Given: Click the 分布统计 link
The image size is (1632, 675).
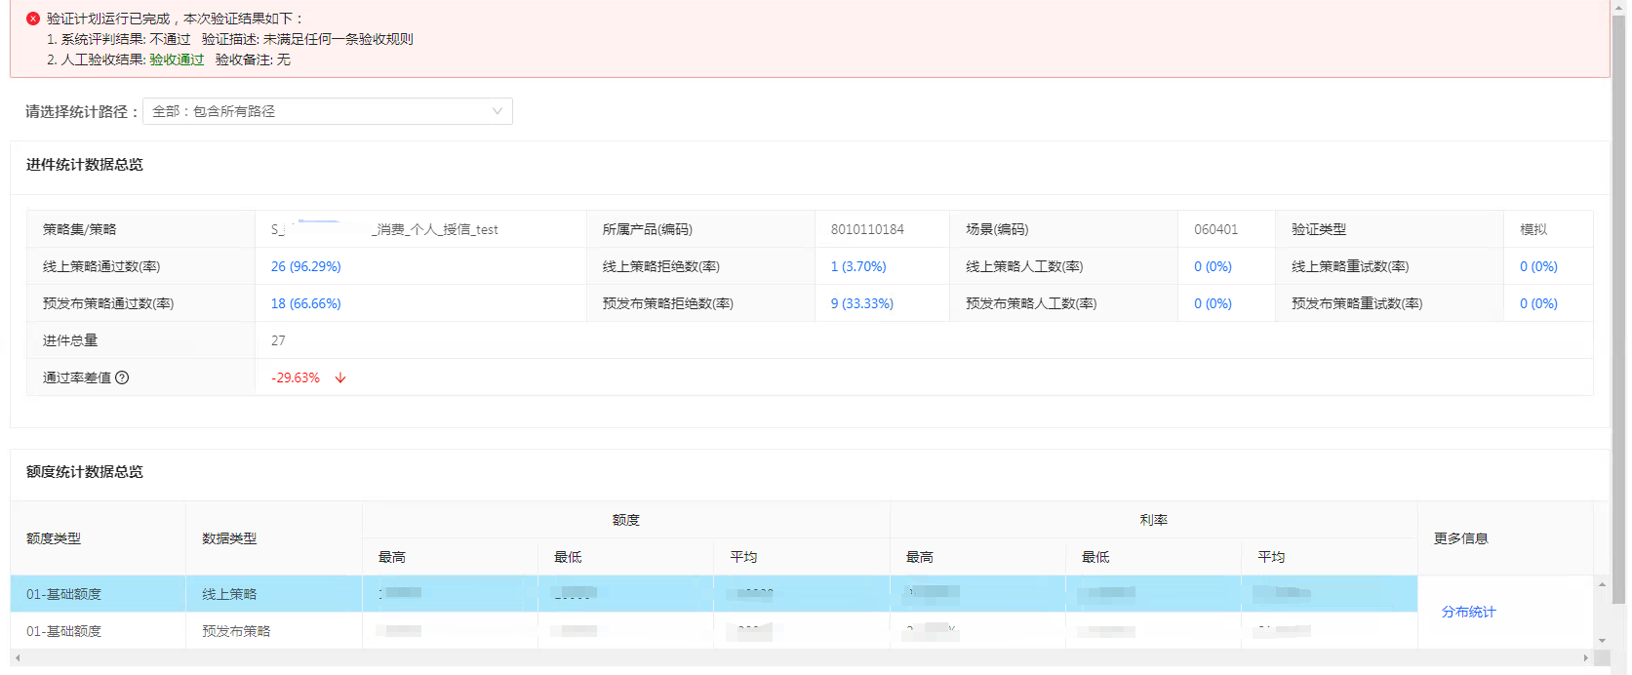Looking at the screenshot, I should pyautogui.click(x=1468, y=612).
